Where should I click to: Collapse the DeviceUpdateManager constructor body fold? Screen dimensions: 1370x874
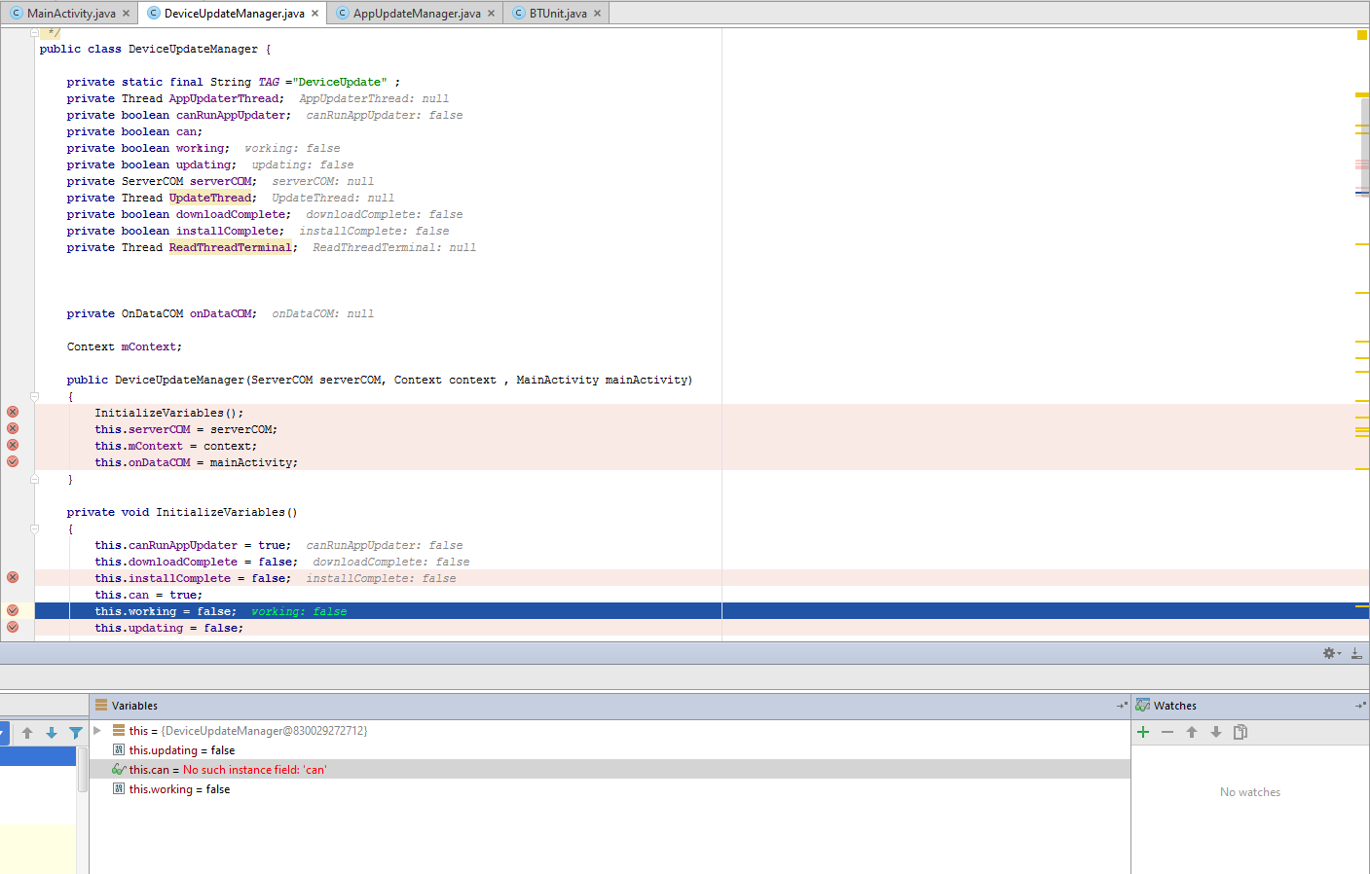click(x=34, y=396)
